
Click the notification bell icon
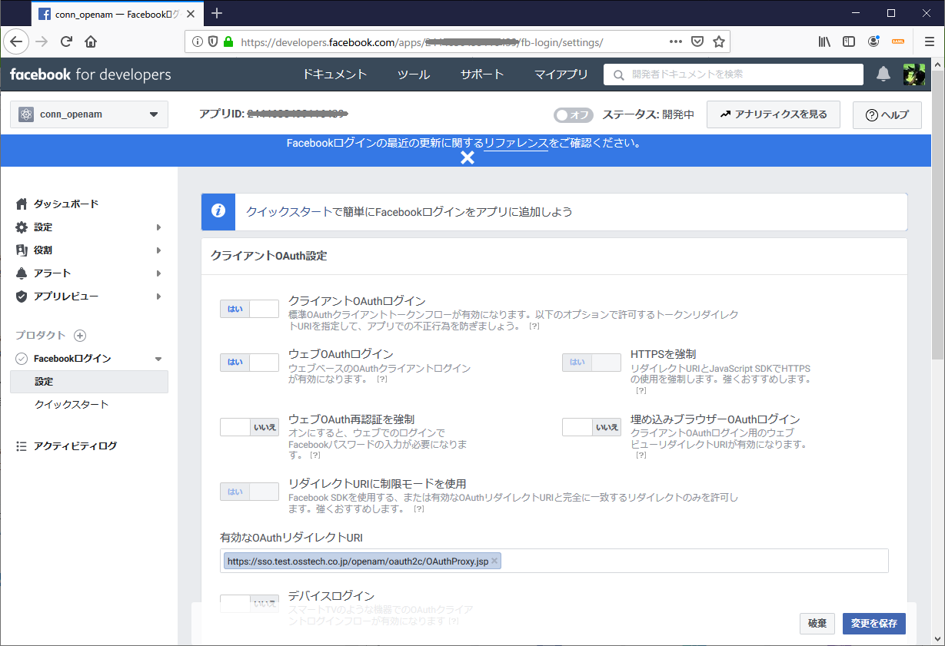(x=883, y=75)
